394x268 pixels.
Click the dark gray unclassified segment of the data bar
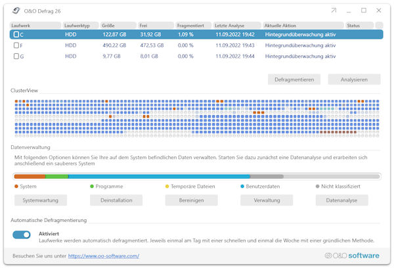pos(267,177)
